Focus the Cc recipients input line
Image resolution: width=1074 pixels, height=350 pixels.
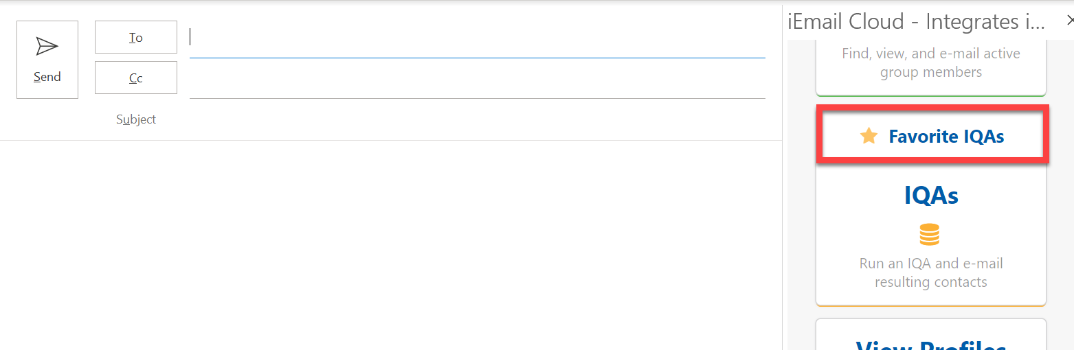(477, 81)
